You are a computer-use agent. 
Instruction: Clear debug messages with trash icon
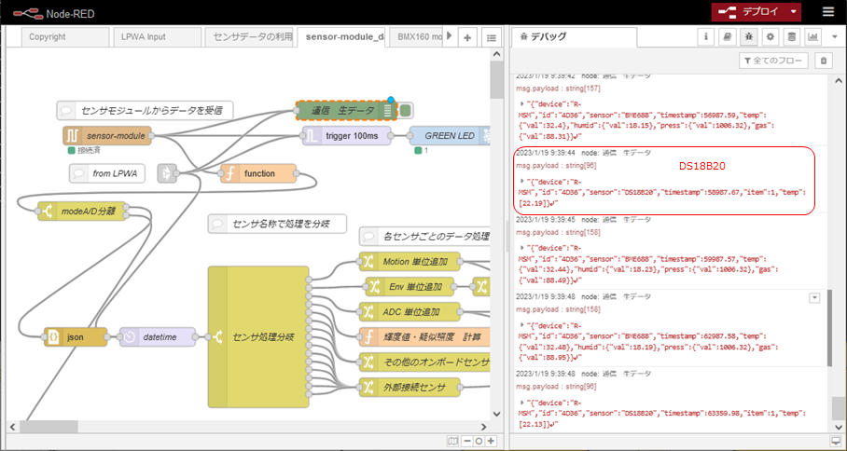[822, 61]
